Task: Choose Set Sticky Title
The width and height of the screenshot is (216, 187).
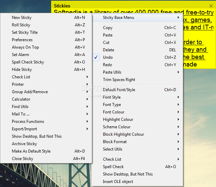Action: point(46,32)
